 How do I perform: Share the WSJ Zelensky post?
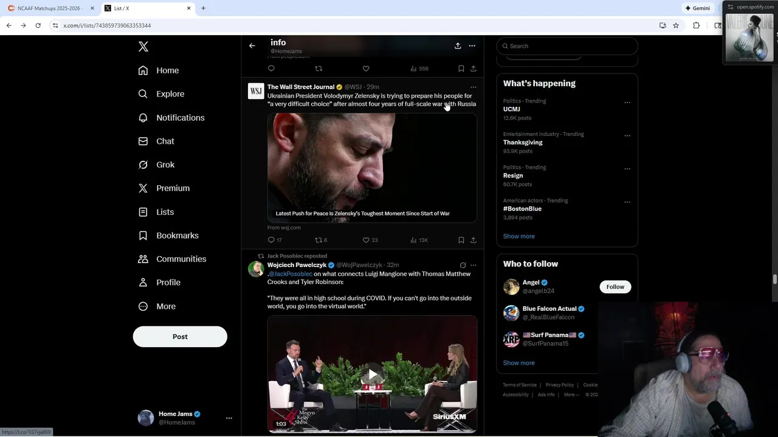pyautogui.click(x=473, y=240)
